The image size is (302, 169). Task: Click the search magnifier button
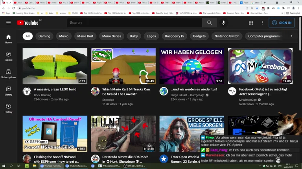pyautogui.click(x=209, y=23)
